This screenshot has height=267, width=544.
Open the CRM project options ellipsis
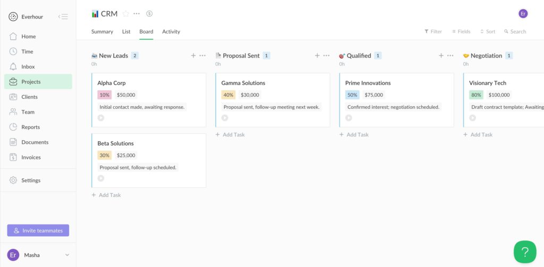pos(137,13)
